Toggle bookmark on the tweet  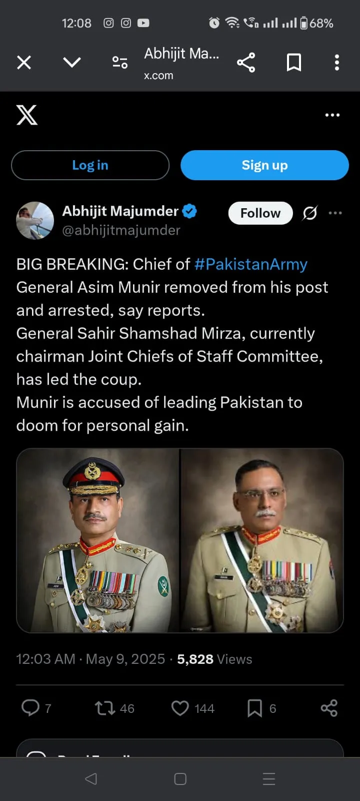254,708
